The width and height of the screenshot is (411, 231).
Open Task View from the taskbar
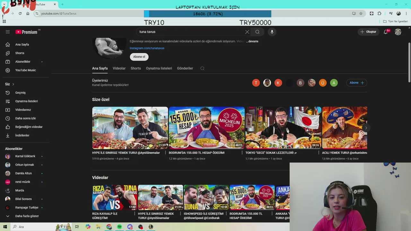pos(77,227)
